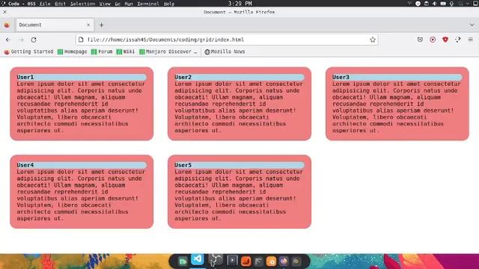Open the Homepage bookmark

pos(73,52)
